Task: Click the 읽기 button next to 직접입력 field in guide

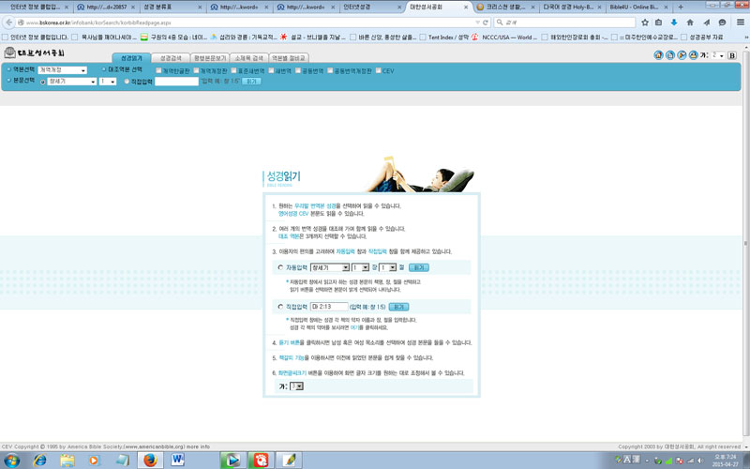Action: pos(398,307)
